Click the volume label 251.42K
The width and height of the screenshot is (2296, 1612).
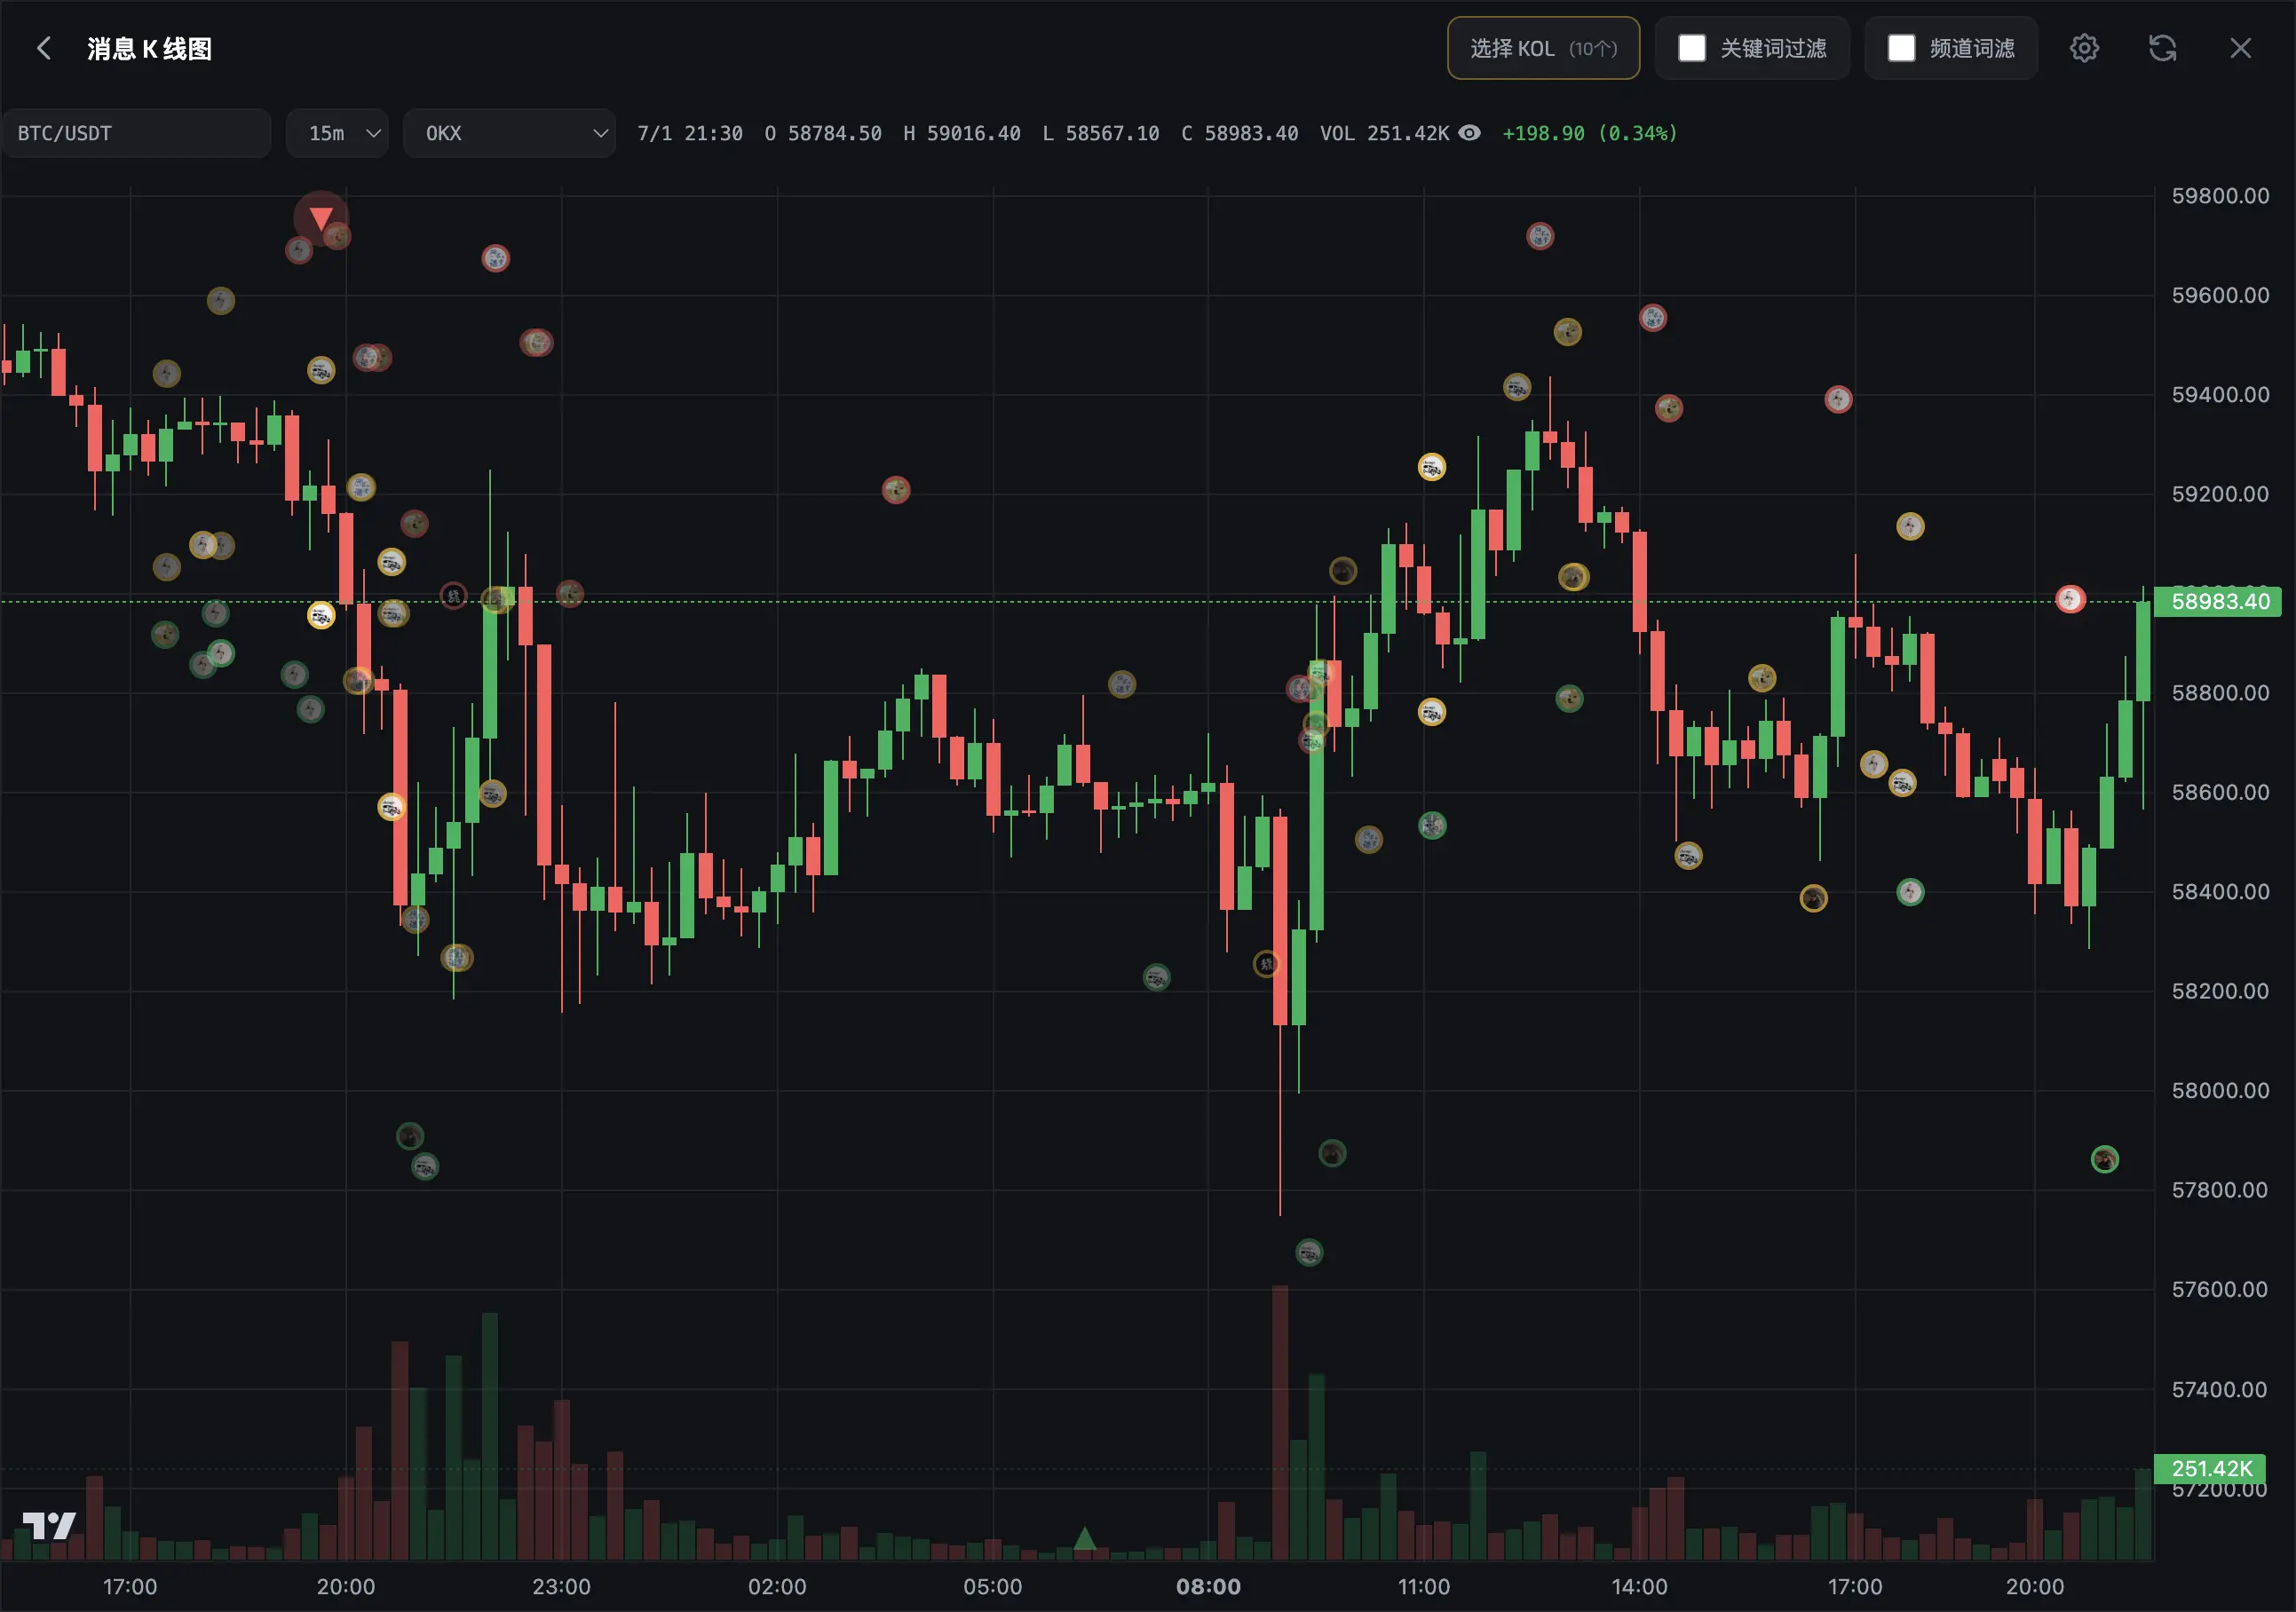pos(2210,1468)
